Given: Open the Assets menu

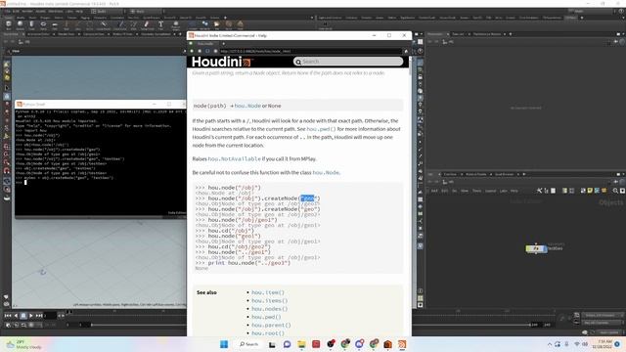Looking at the screenshot, I should tap(41, 11).
